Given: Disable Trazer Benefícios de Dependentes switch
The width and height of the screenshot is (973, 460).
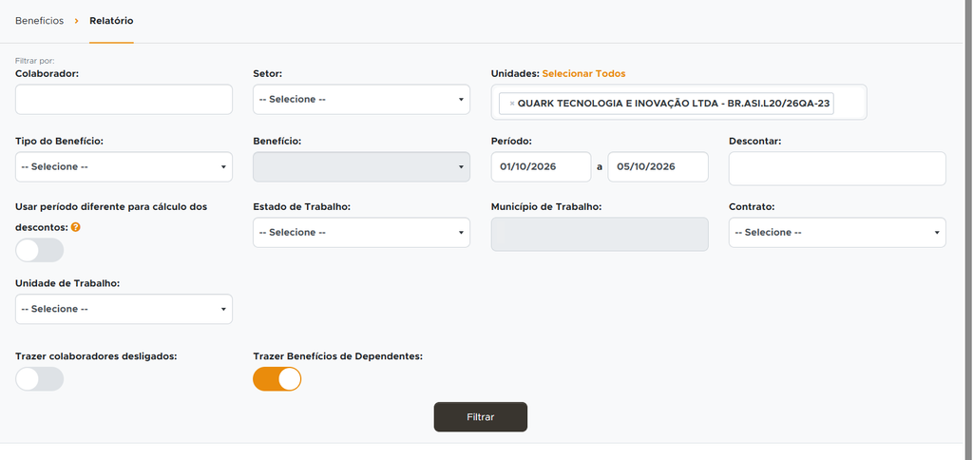Looking at the screenshot, I should (x=277, y=378).
